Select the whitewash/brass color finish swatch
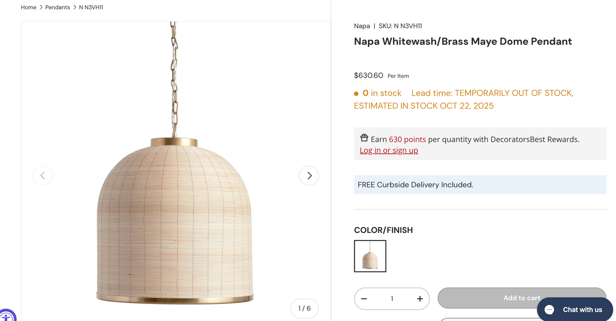 tap(370, 256)
